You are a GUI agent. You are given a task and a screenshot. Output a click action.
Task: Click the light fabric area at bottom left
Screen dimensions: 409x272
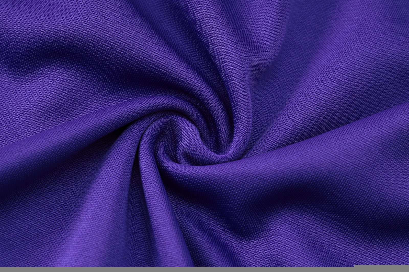pyautogui.click(x=64, y=230)
